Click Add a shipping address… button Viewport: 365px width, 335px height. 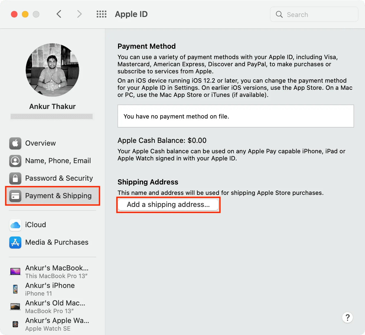[x=168, y=205]
